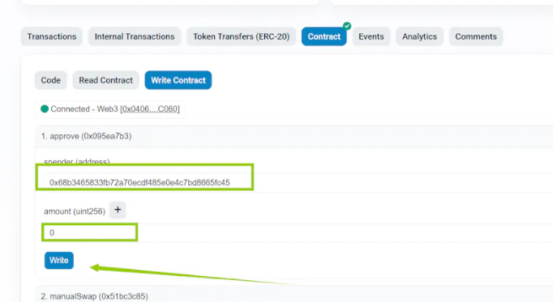Click the Write button for approve
The width and height of the screenshot is (553, 302).
(59, 261)
